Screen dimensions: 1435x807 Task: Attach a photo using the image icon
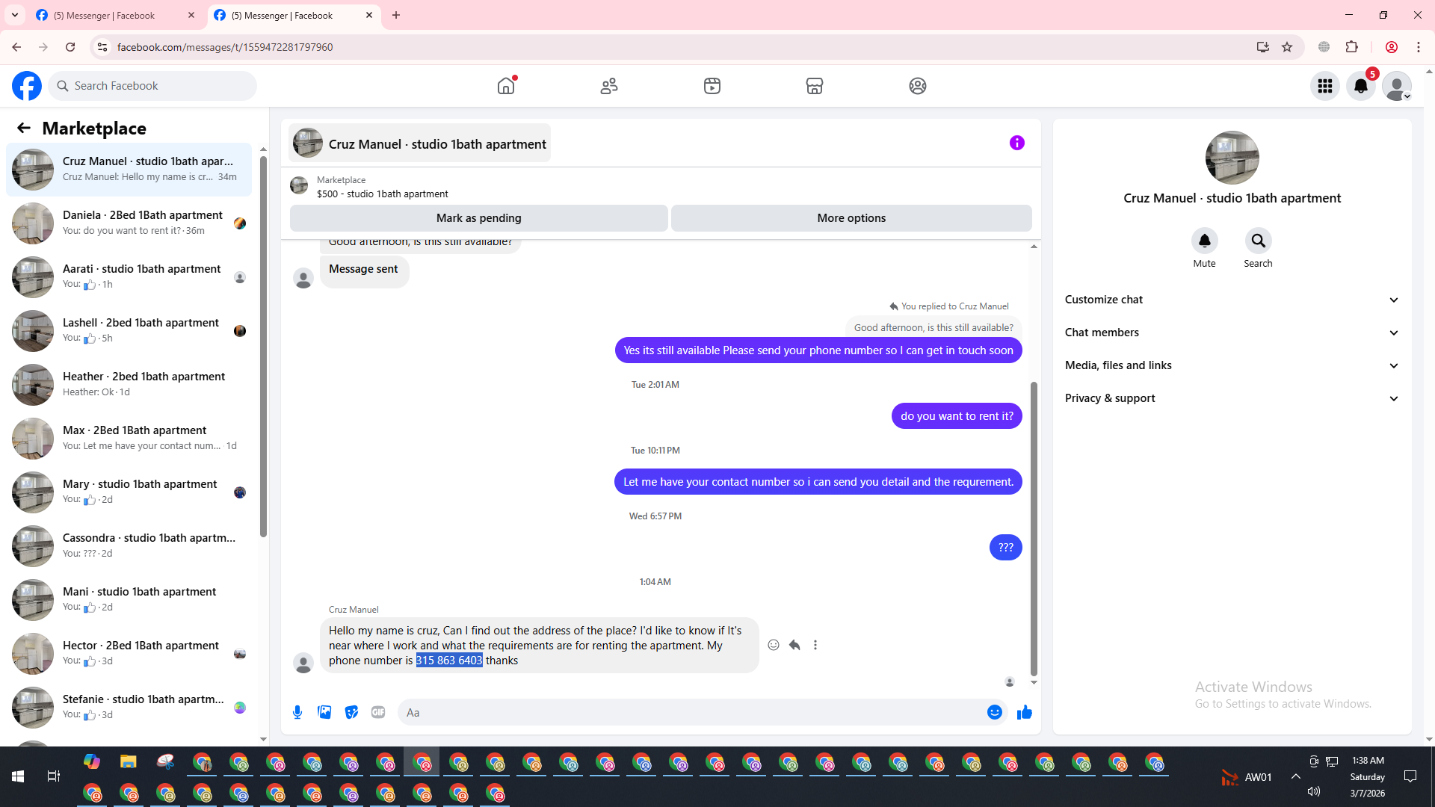(x=324, y=712)
